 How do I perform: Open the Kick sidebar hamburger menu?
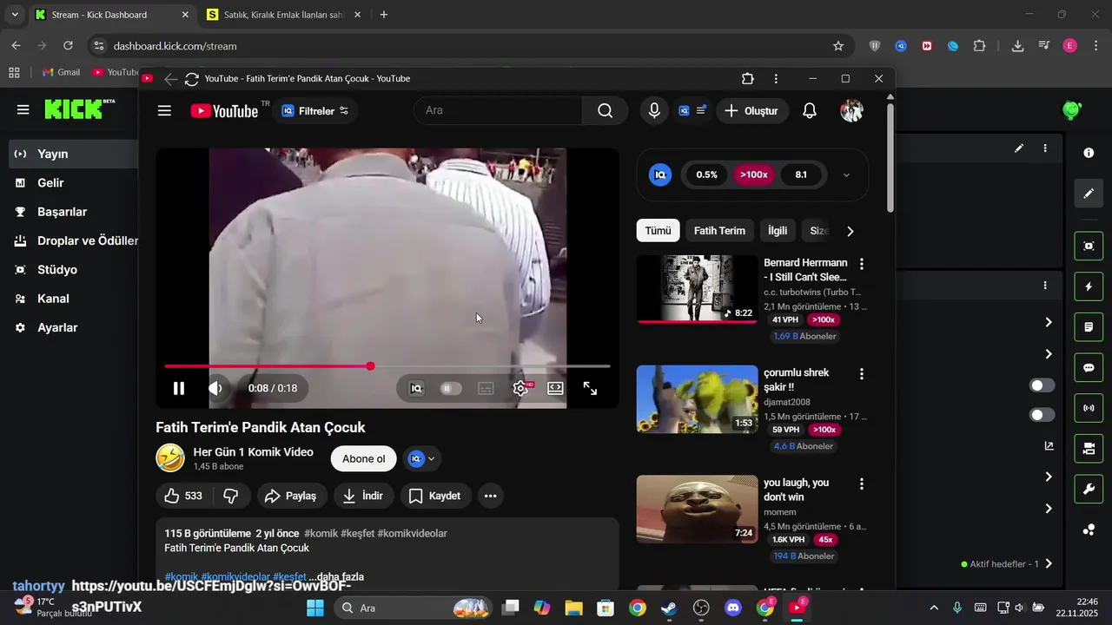[23, 110]
